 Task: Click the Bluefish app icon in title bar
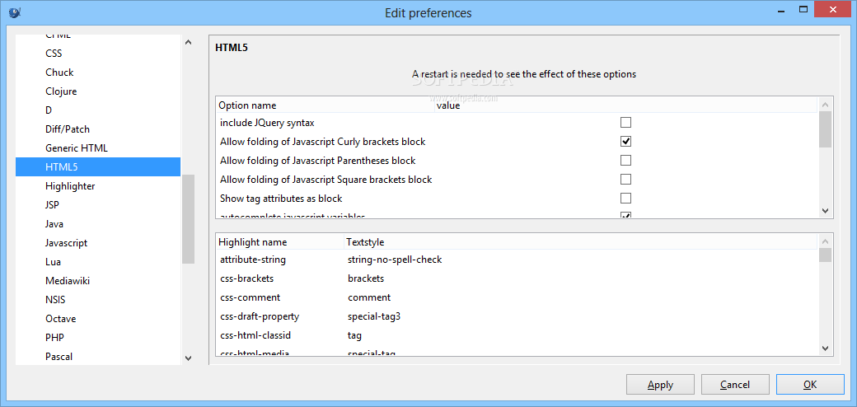pos(15,11)
